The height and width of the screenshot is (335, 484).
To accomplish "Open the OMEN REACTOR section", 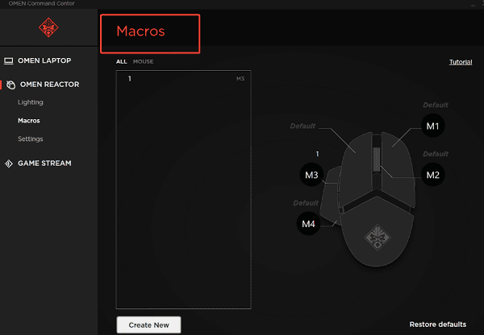I will pos(48,85).
